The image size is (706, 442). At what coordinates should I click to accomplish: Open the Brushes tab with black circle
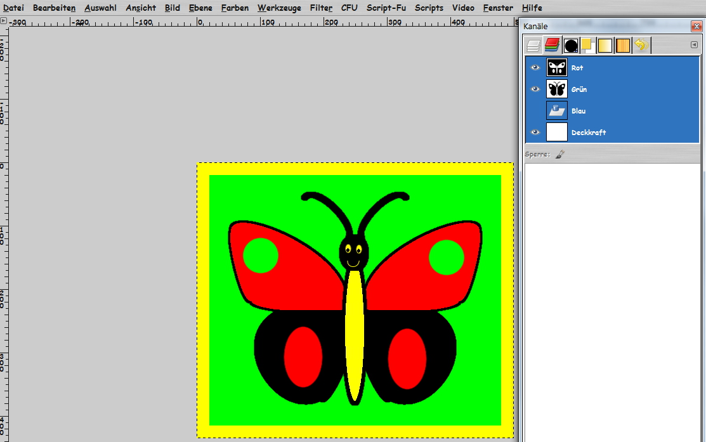tap(571, 46)
